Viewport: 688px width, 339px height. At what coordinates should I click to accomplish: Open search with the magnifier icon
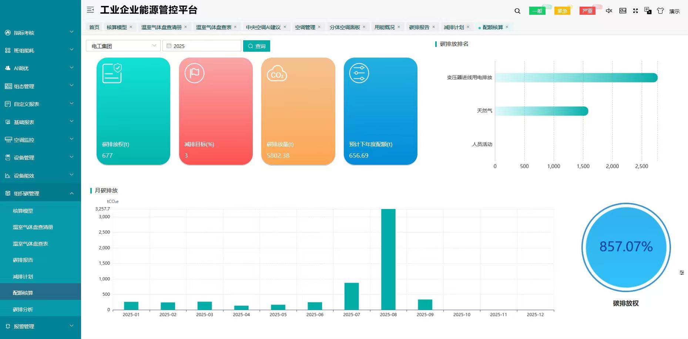click(517, 11)
